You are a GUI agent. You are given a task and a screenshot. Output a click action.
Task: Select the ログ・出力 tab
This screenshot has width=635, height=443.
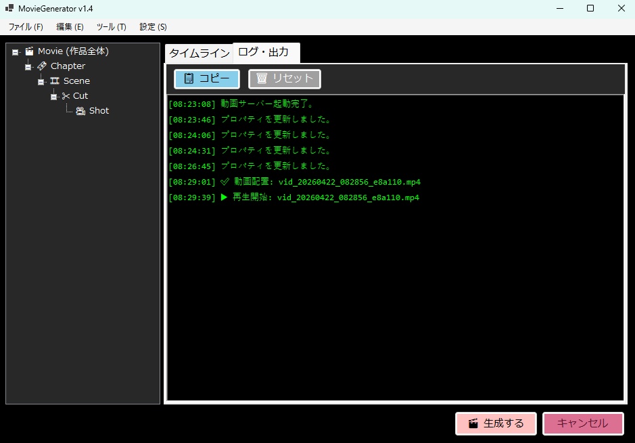click(266, 53)
